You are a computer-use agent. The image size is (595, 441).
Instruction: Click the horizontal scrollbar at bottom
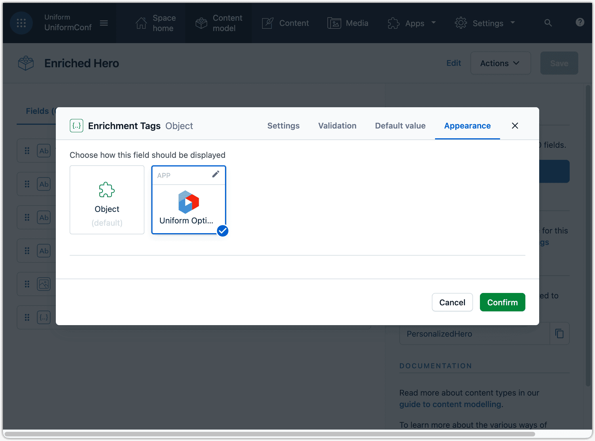pos(270,434)
